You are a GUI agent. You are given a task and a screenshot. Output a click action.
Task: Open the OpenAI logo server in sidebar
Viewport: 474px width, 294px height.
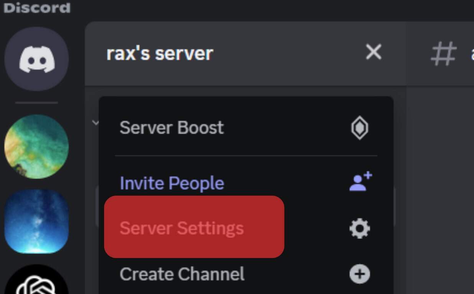coord(36,283)
